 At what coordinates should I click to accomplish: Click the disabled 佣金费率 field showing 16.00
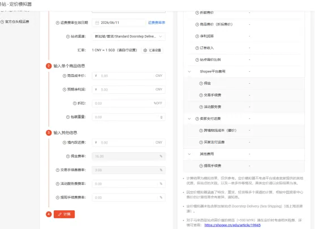click(128, 156)
